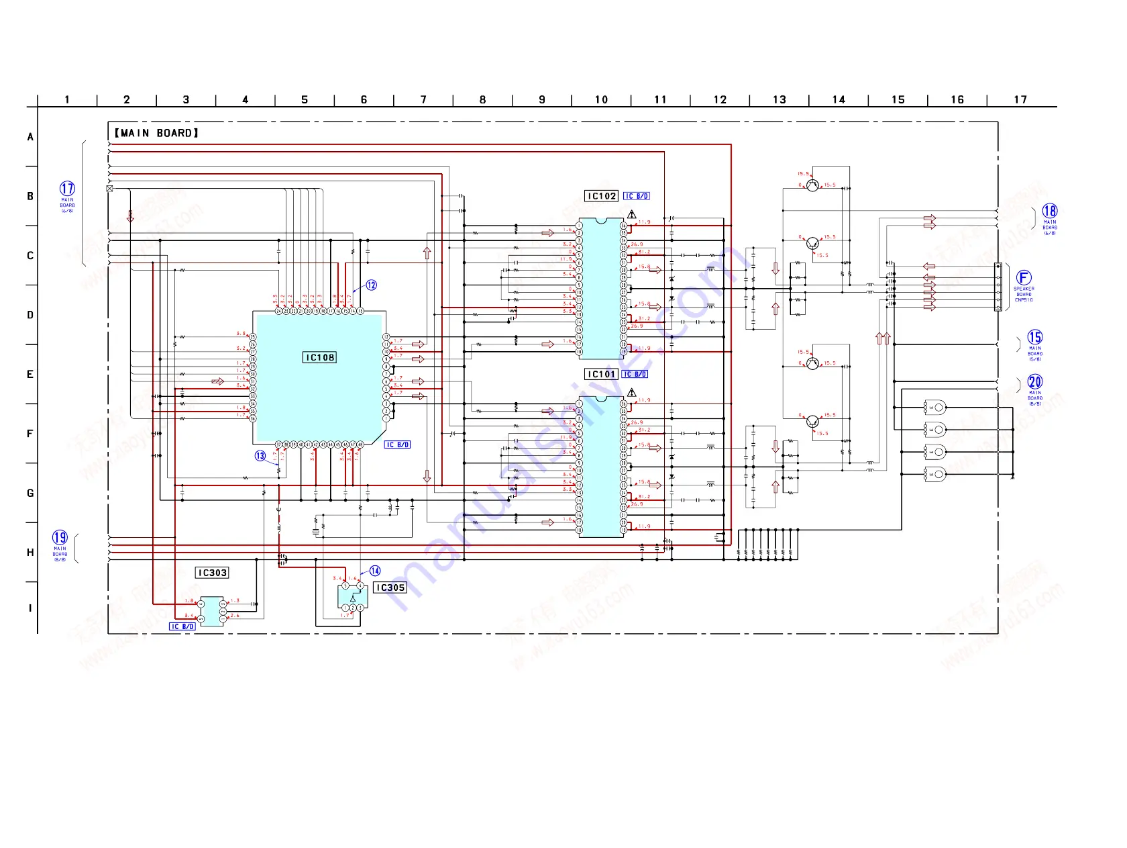
Task: Click the IC305 cyan chip symbol
Action: click(353, 597)
